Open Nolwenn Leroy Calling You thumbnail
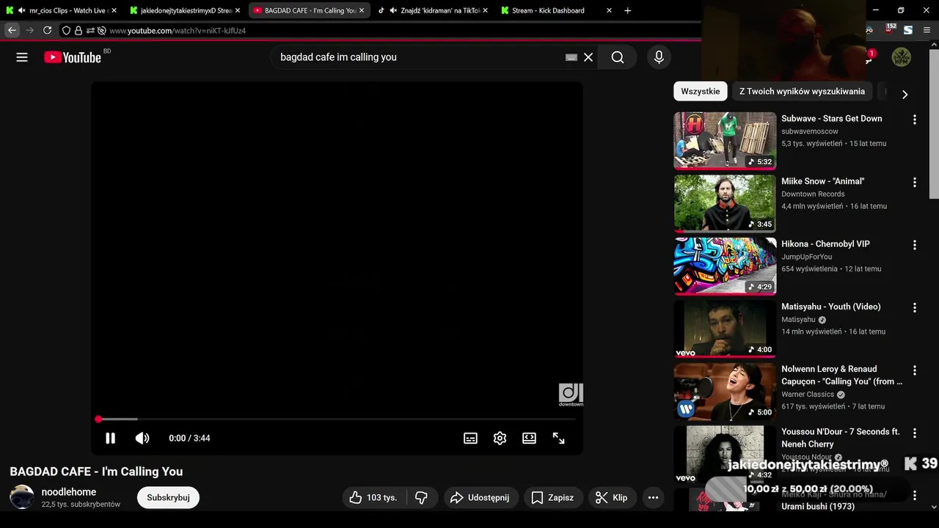Screen dimensions: 939x528 click(725, 392)
